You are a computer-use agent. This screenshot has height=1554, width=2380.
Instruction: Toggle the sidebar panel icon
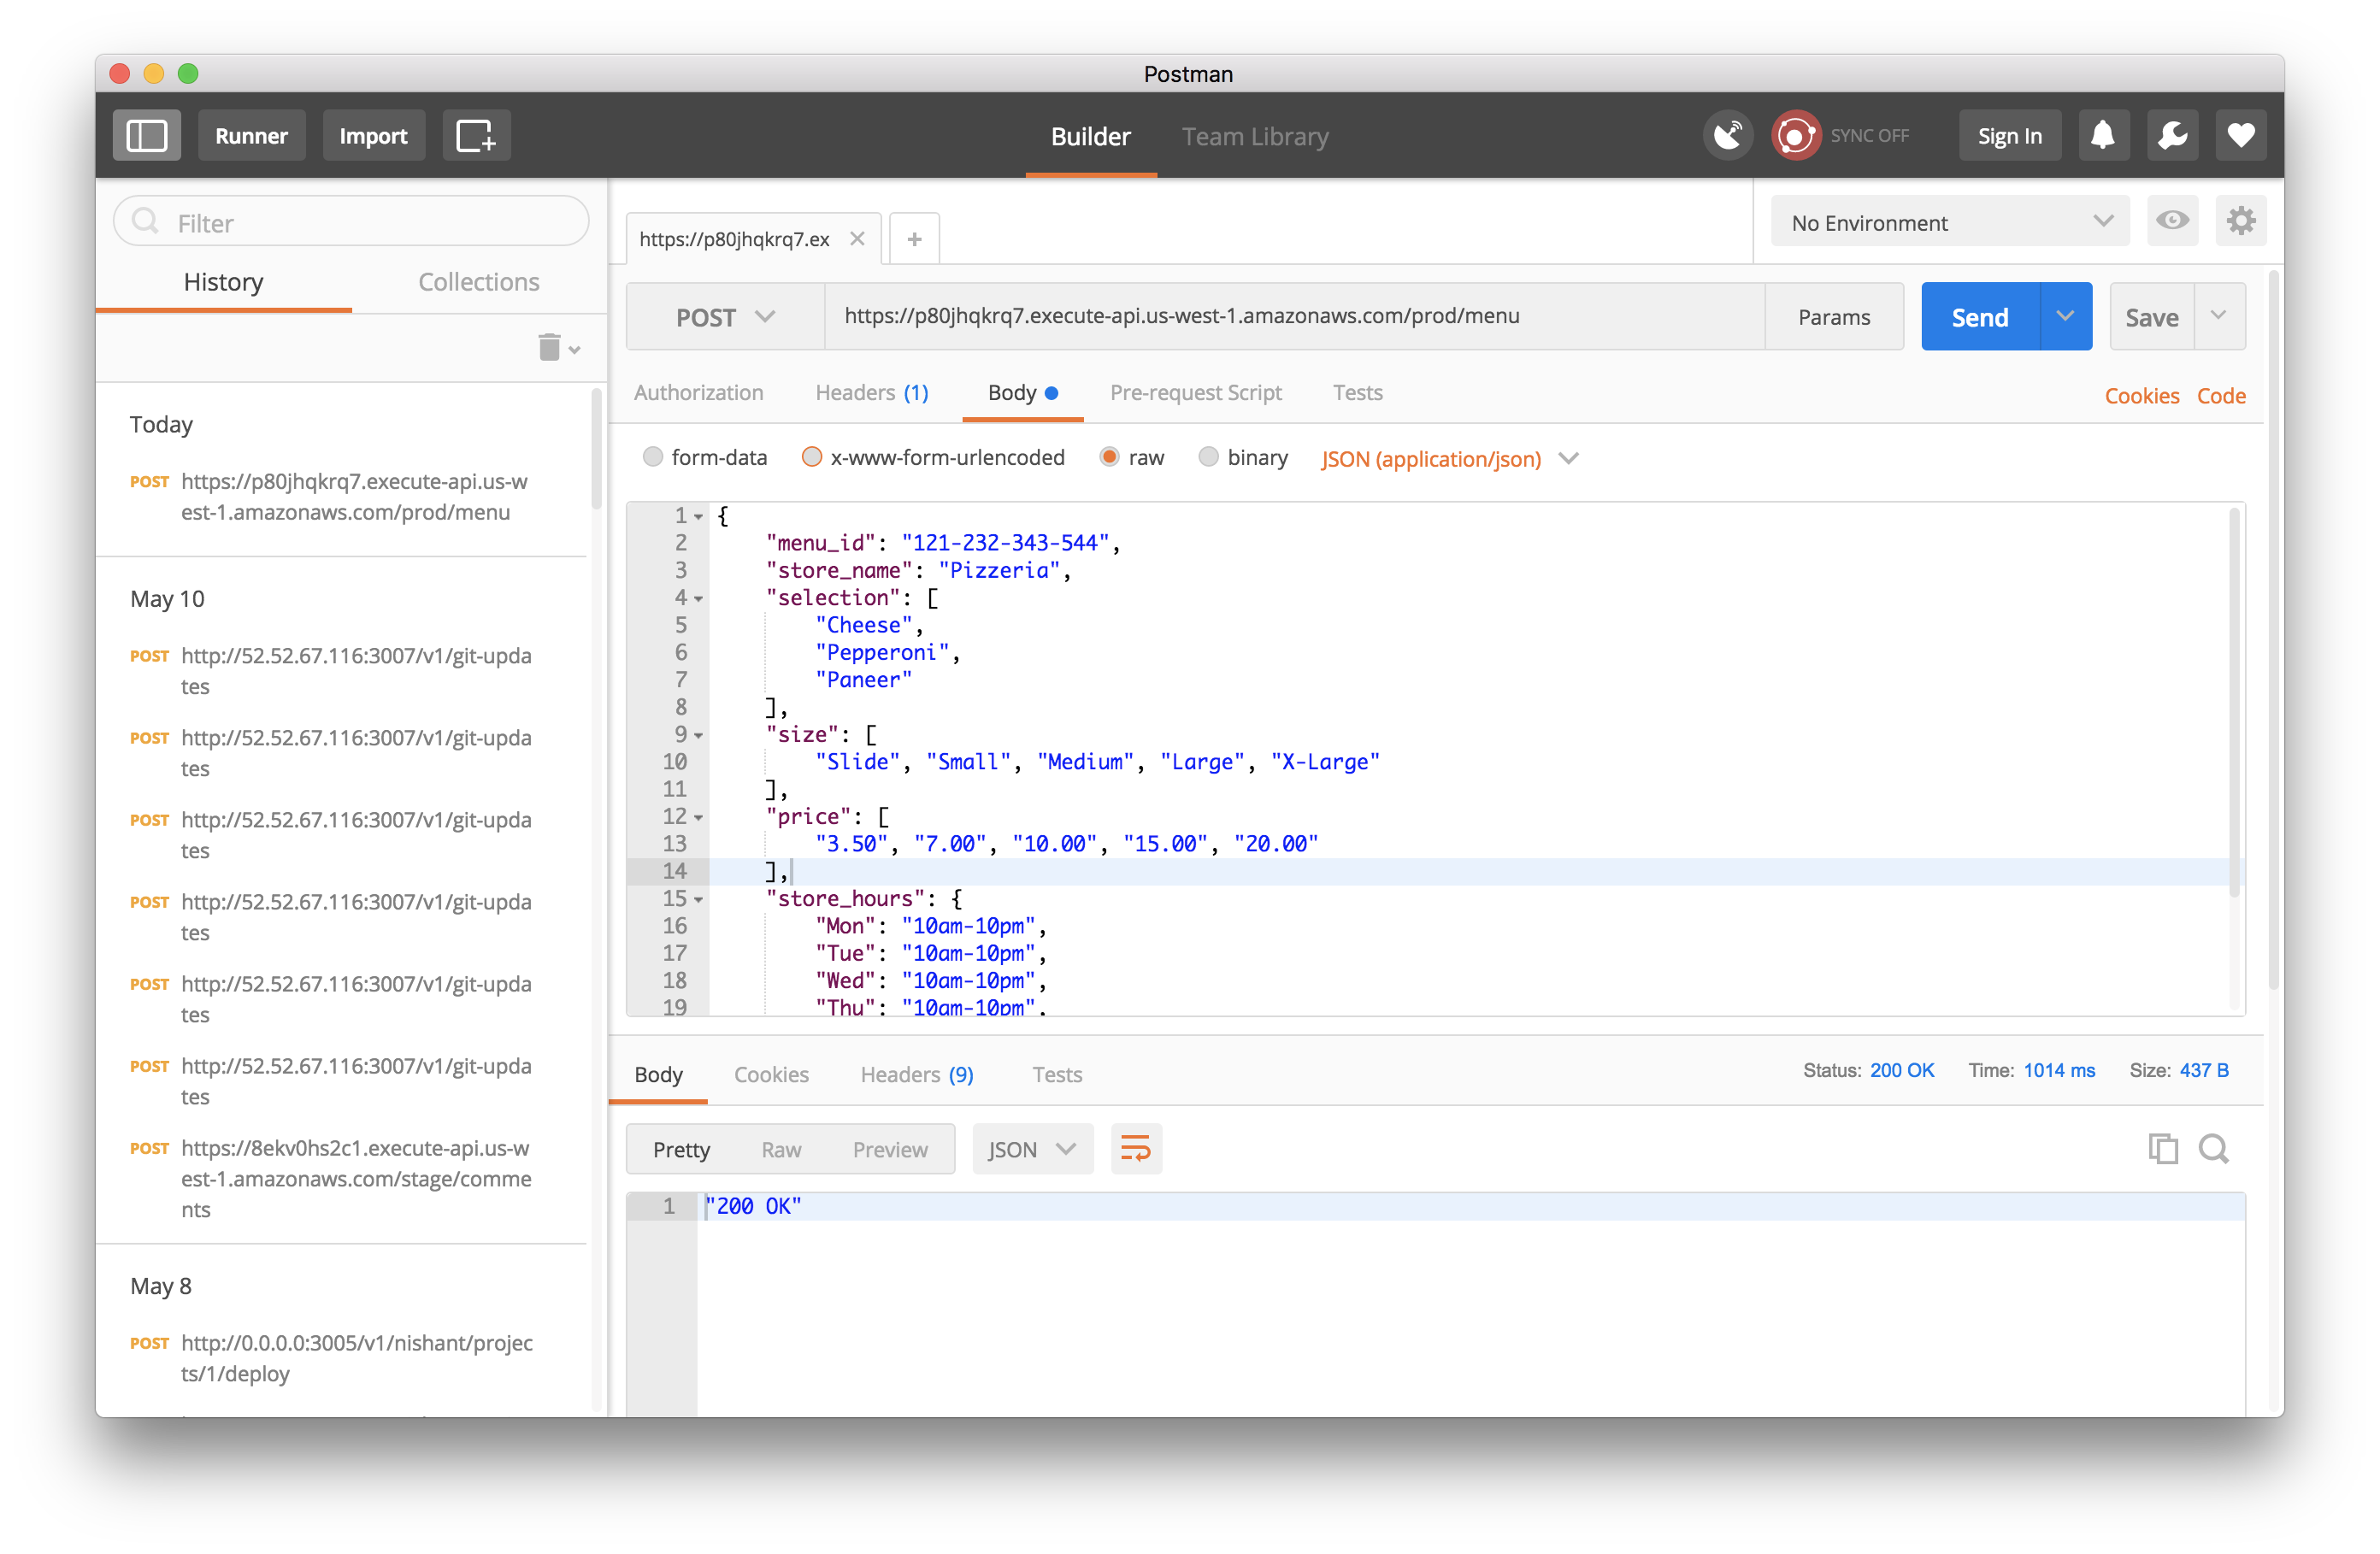(x=146, y=135)
